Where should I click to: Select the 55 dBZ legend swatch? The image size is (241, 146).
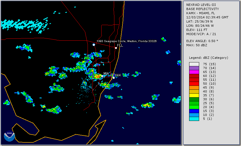tap(194, 80)
